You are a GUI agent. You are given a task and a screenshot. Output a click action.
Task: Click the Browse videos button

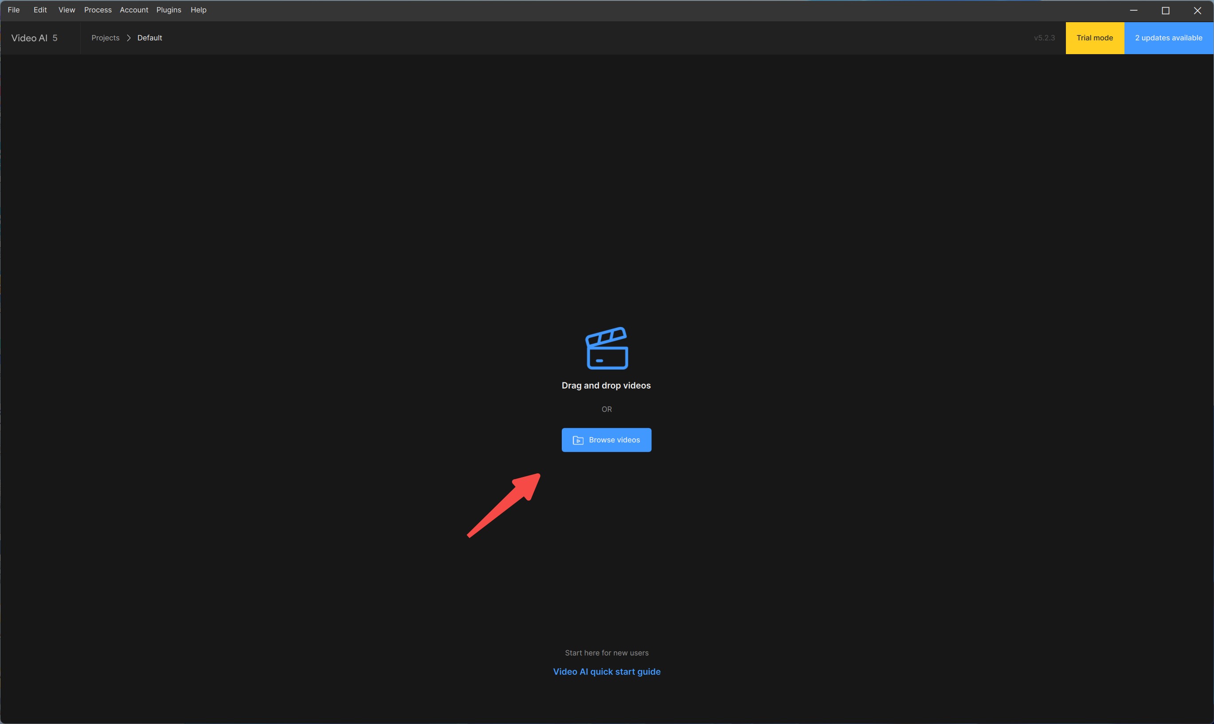coord(607,440)
